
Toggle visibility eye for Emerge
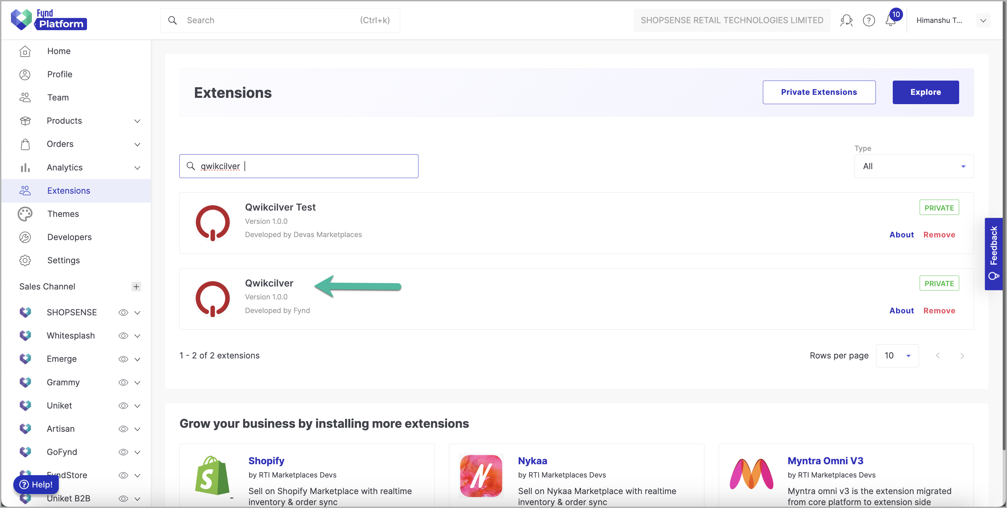click(123, 359)
